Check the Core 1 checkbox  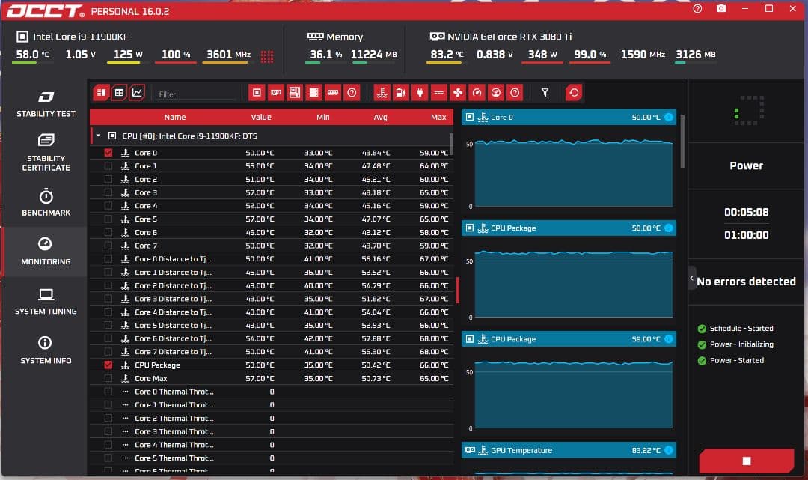click(108, 166)
